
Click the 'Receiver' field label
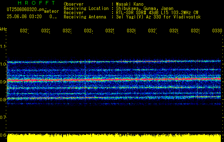tap(74, 13)
